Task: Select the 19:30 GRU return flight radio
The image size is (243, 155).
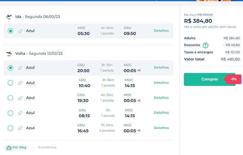Action: click(x=10, y=98)
